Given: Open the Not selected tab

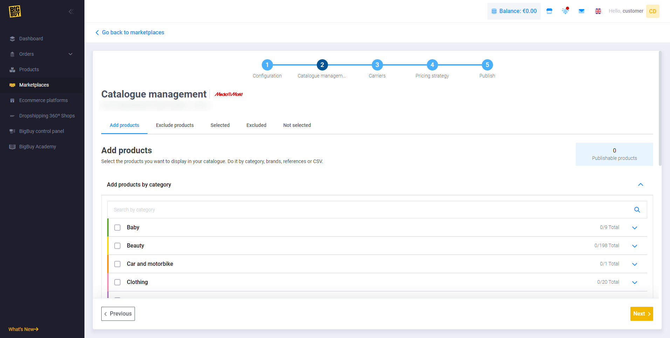Looking at the screenshot, I should (297, 125).
